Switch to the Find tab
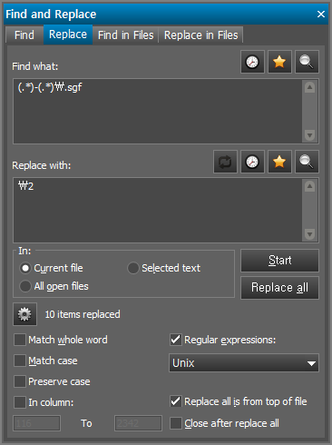This screenshot has width=332, height=445. tap(24, 35)
